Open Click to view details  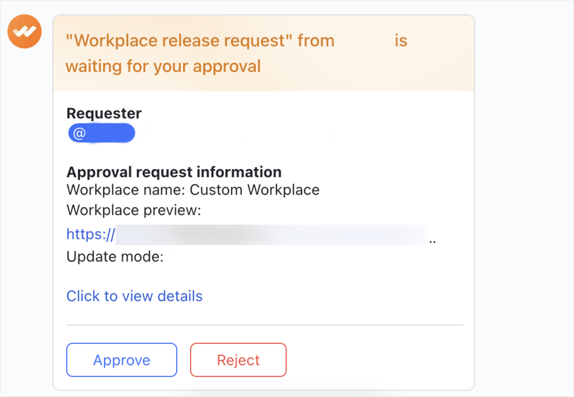(x=134, y=296)
